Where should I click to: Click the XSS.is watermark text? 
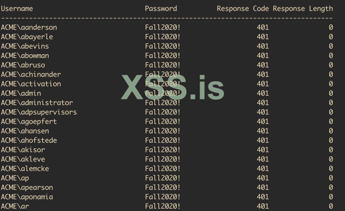(172, 88)
